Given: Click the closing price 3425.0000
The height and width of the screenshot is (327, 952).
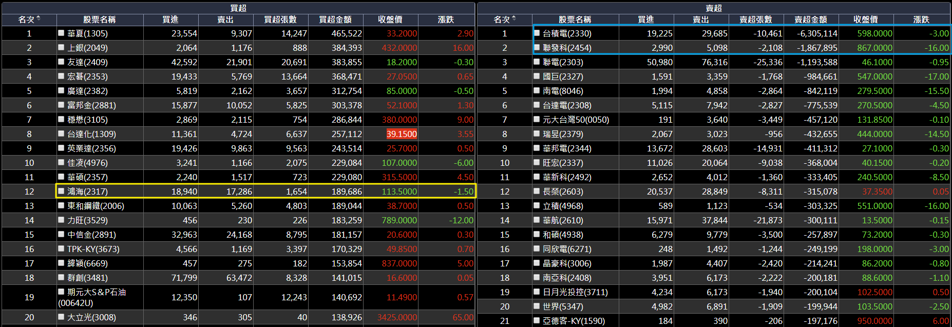Looking at the screenshot, I should click(x=397, y=317).
